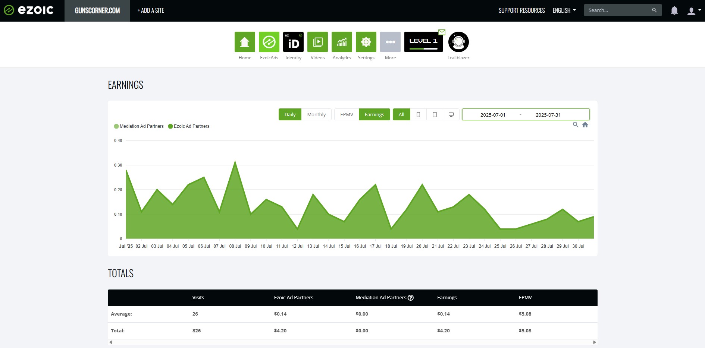Click the search magnifier icon
Image resolution: width=705 pixels, height=348 pixels.
pyautogui.click(x=654, y=10)
